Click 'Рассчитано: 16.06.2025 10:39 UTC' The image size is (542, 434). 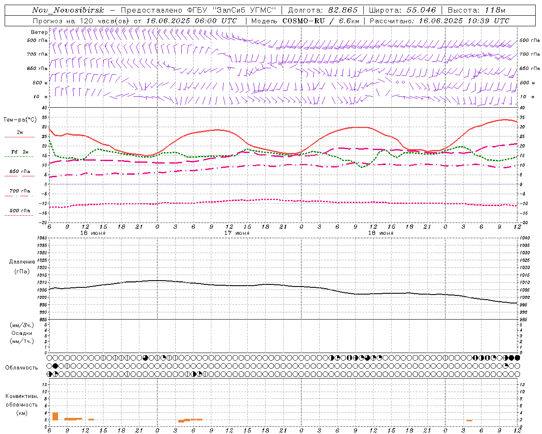(440, 21)
